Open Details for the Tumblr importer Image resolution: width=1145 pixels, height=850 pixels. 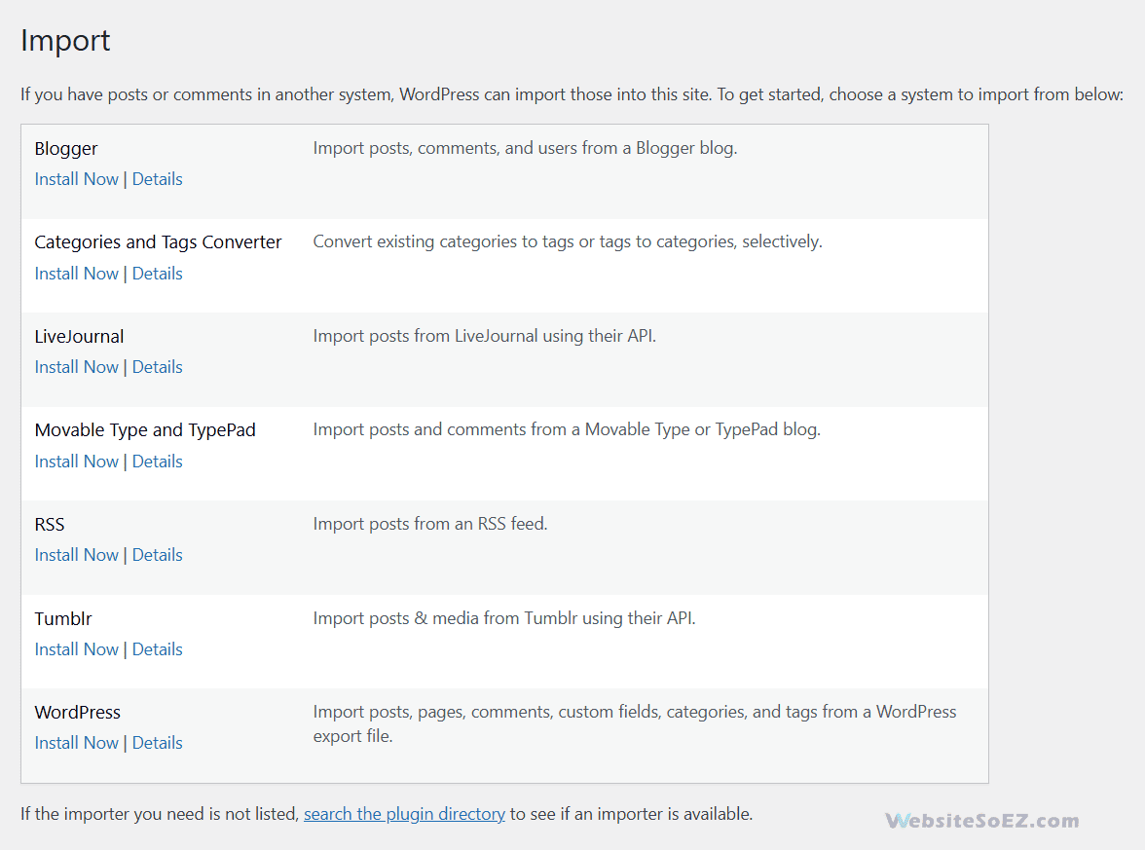click(157, 648)
